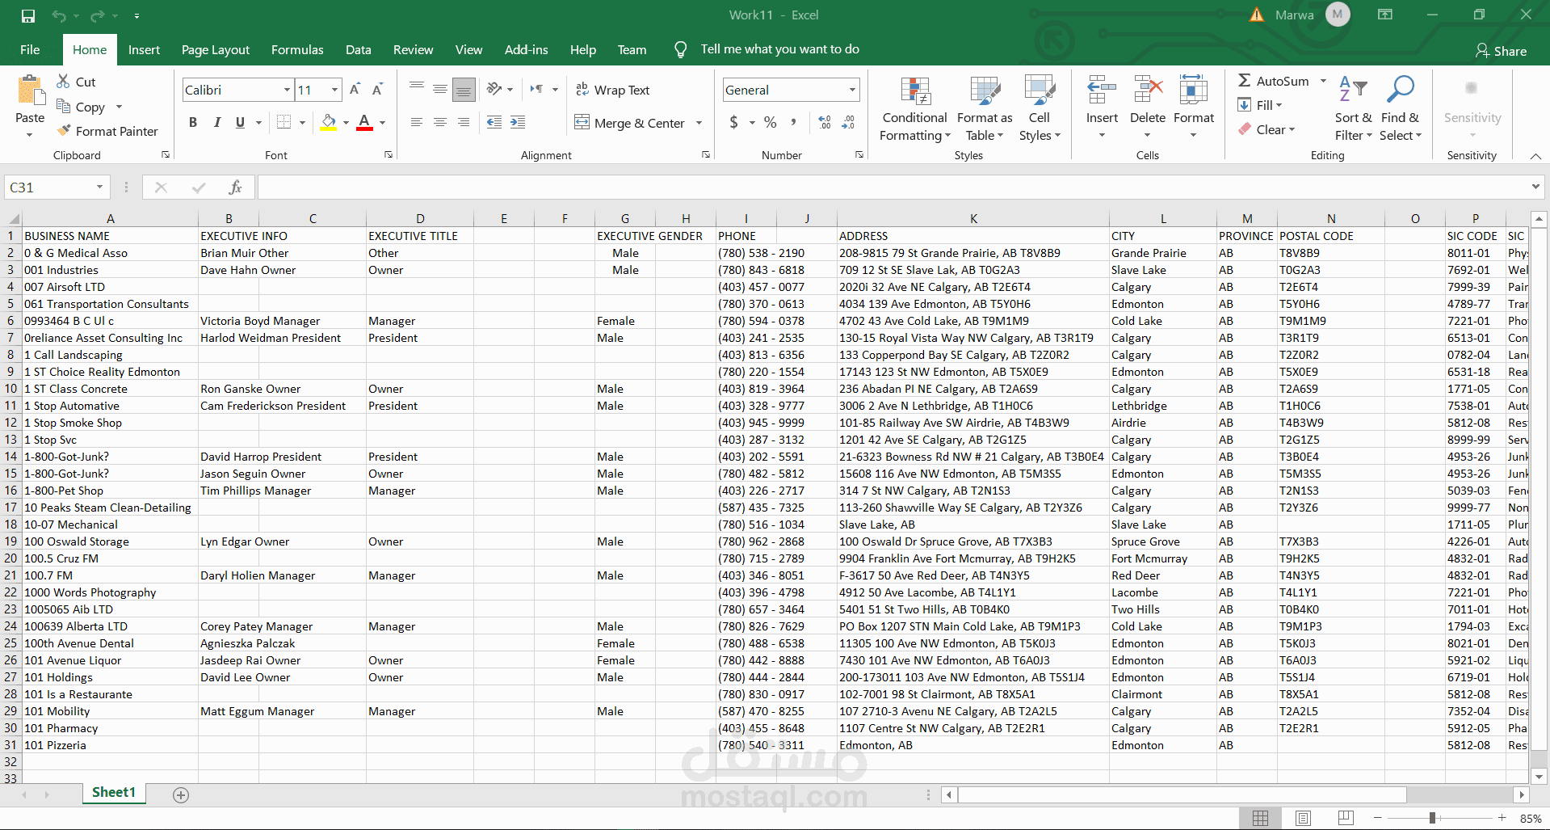The width and height of the screenshot is (1550, 830).
Task: Open the Name Box dropdown
Action: tap(99, 187)
